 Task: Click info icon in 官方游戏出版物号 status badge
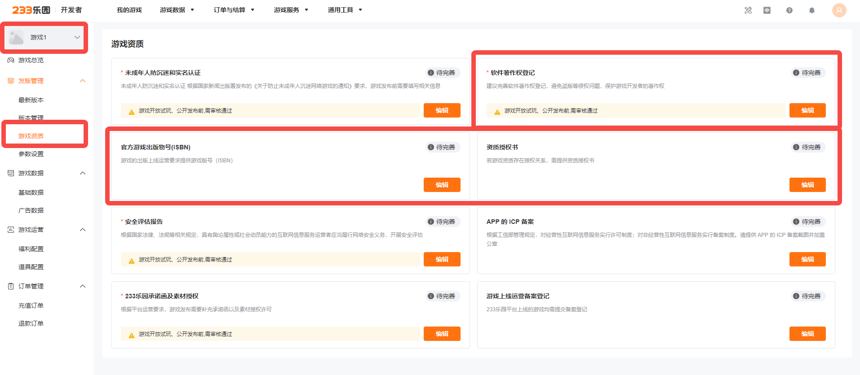pos(431,147)
